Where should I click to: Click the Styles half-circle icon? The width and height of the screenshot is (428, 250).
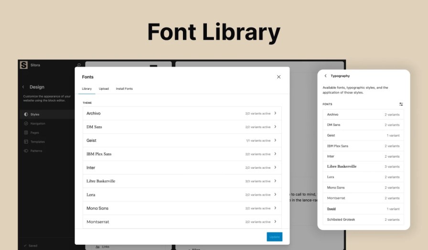click(x=26, y=114)
